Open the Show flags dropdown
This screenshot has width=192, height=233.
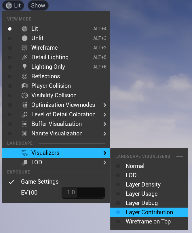tap(38, 5)
